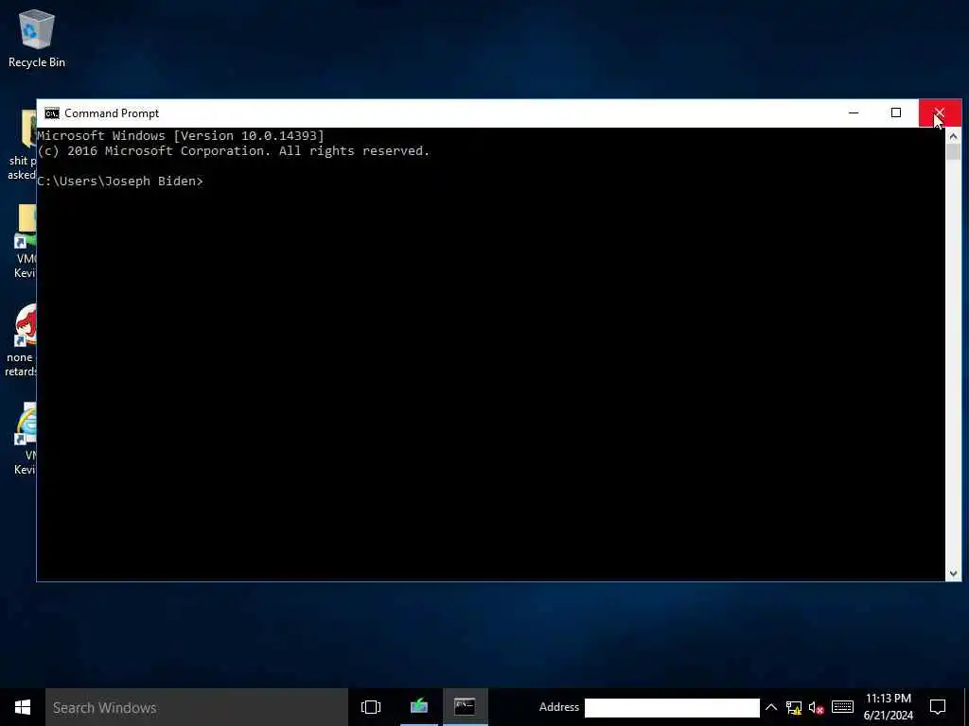Click the Address toolbar label
Viewport: 969px width, 726px height.
(558, 707)
